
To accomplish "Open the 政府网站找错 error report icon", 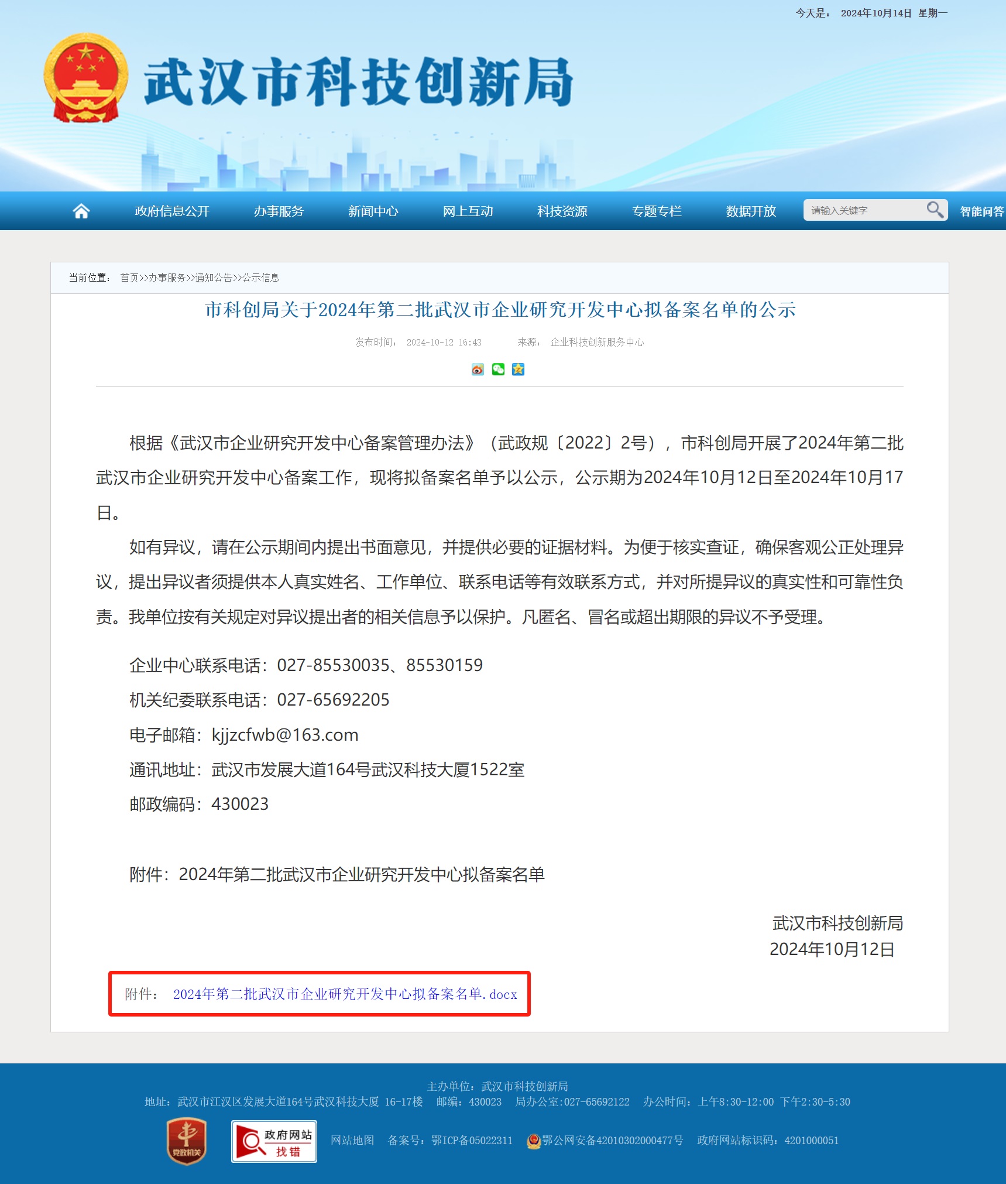I will pyautogui.click(x=274, y=1141).
